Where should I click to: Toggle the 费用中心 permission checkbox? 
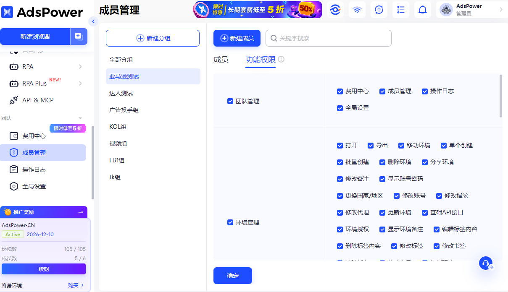pos(340,91)
